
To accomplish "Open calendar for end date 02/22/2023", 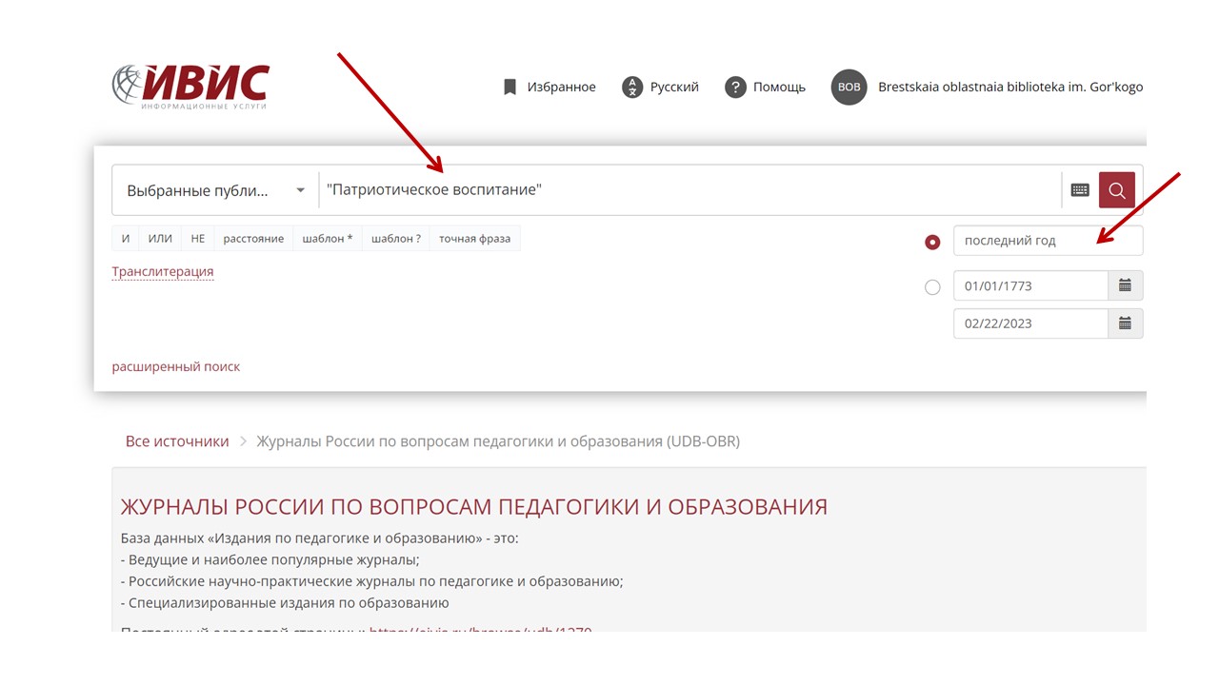I will pyautogui.click(x=1125, y=323).
